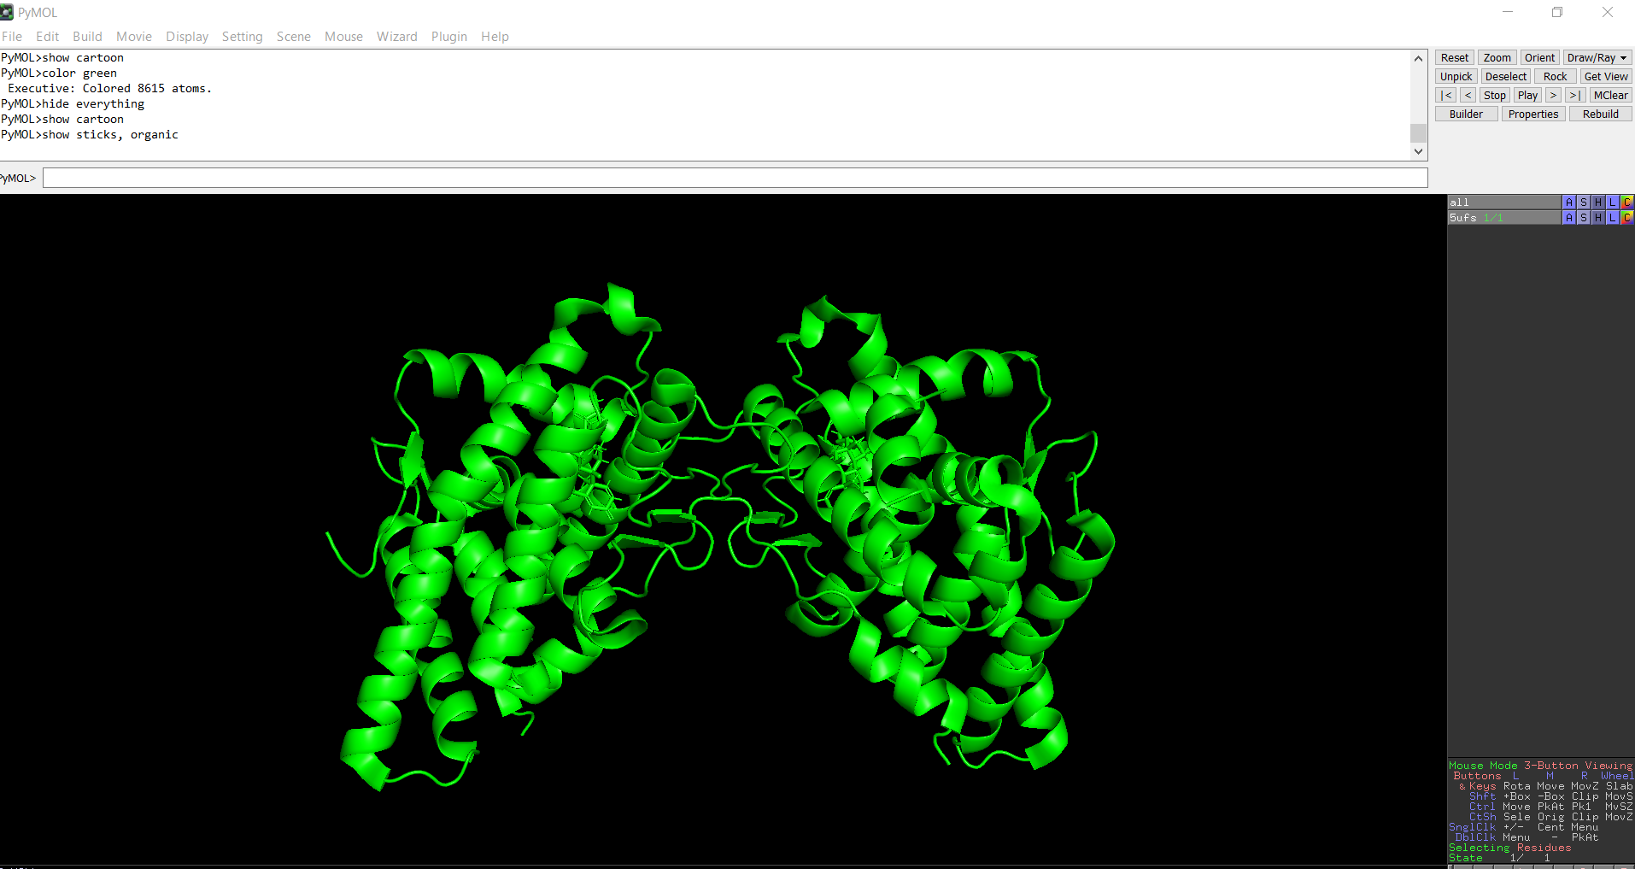Focus the PyMOL command input field
This screenshot has width=1635, height=869.
(735, 178)
